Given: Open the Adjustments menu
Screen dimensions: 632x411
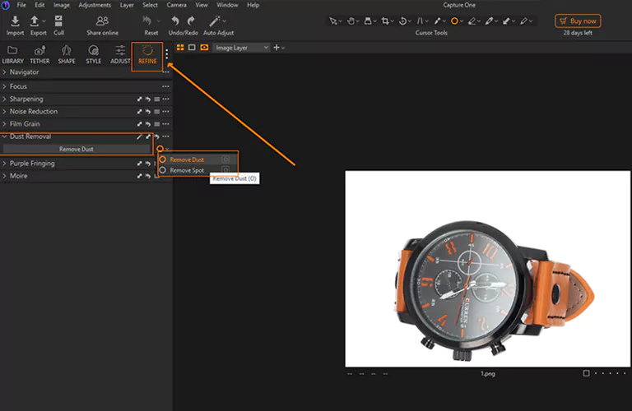Looking at the screenshot, I should 95,5.
